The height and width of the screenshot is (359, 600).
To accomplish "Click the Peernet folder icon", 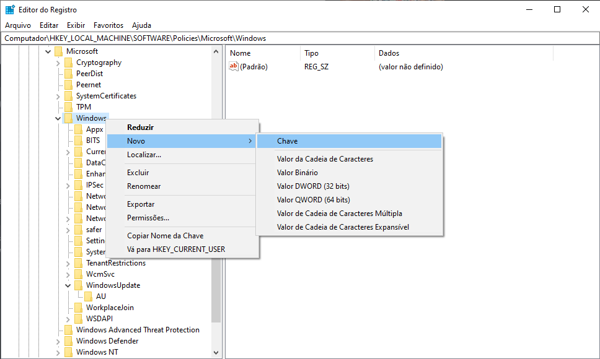I will 68,85.
